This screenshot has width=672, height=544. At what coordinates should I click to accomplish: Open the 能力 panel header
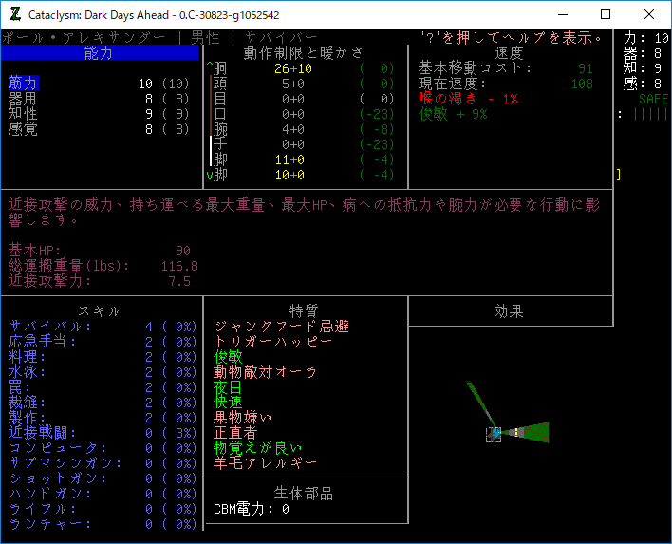tap(99, 53)
